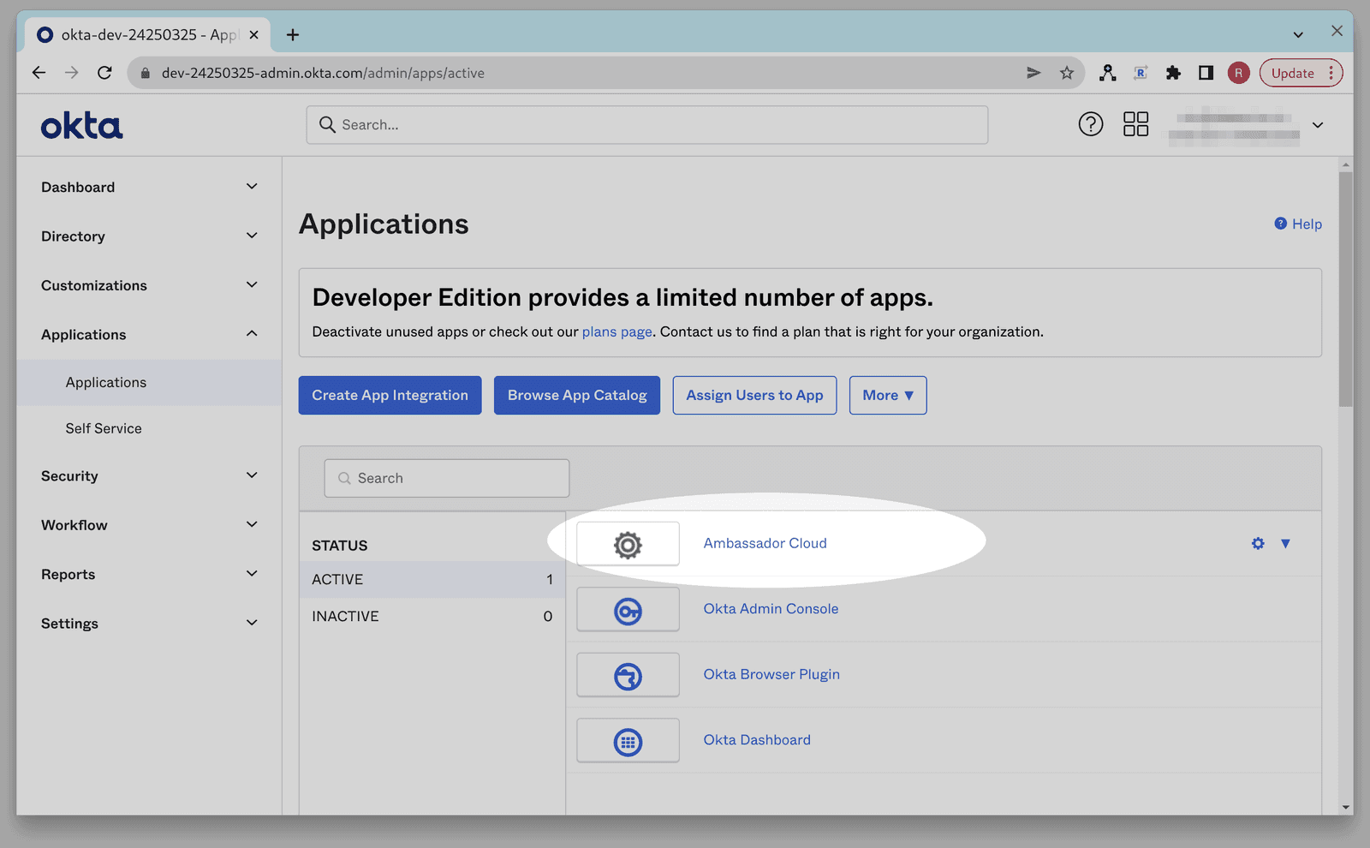Viewport: 1370px width, 848px height.
Task: Open the plans page link
Action: 617,331
